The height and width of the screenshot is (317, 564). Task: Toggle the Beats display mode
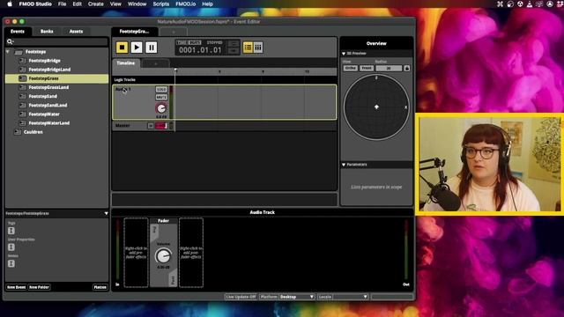coord(195,43)
